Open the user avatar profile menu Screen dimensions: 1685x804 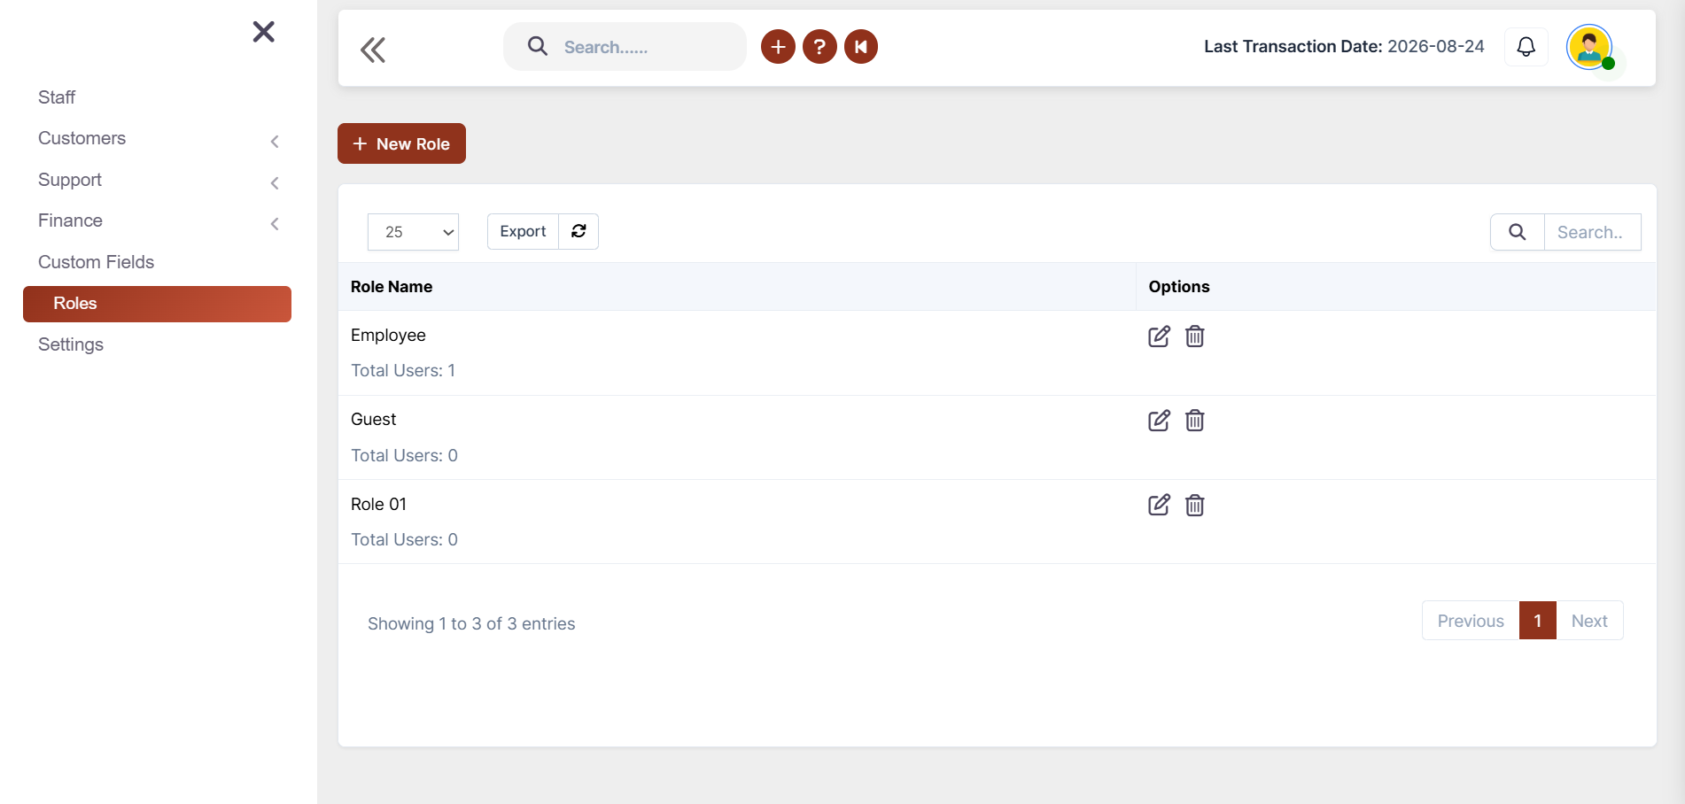tap(1589, 47)
